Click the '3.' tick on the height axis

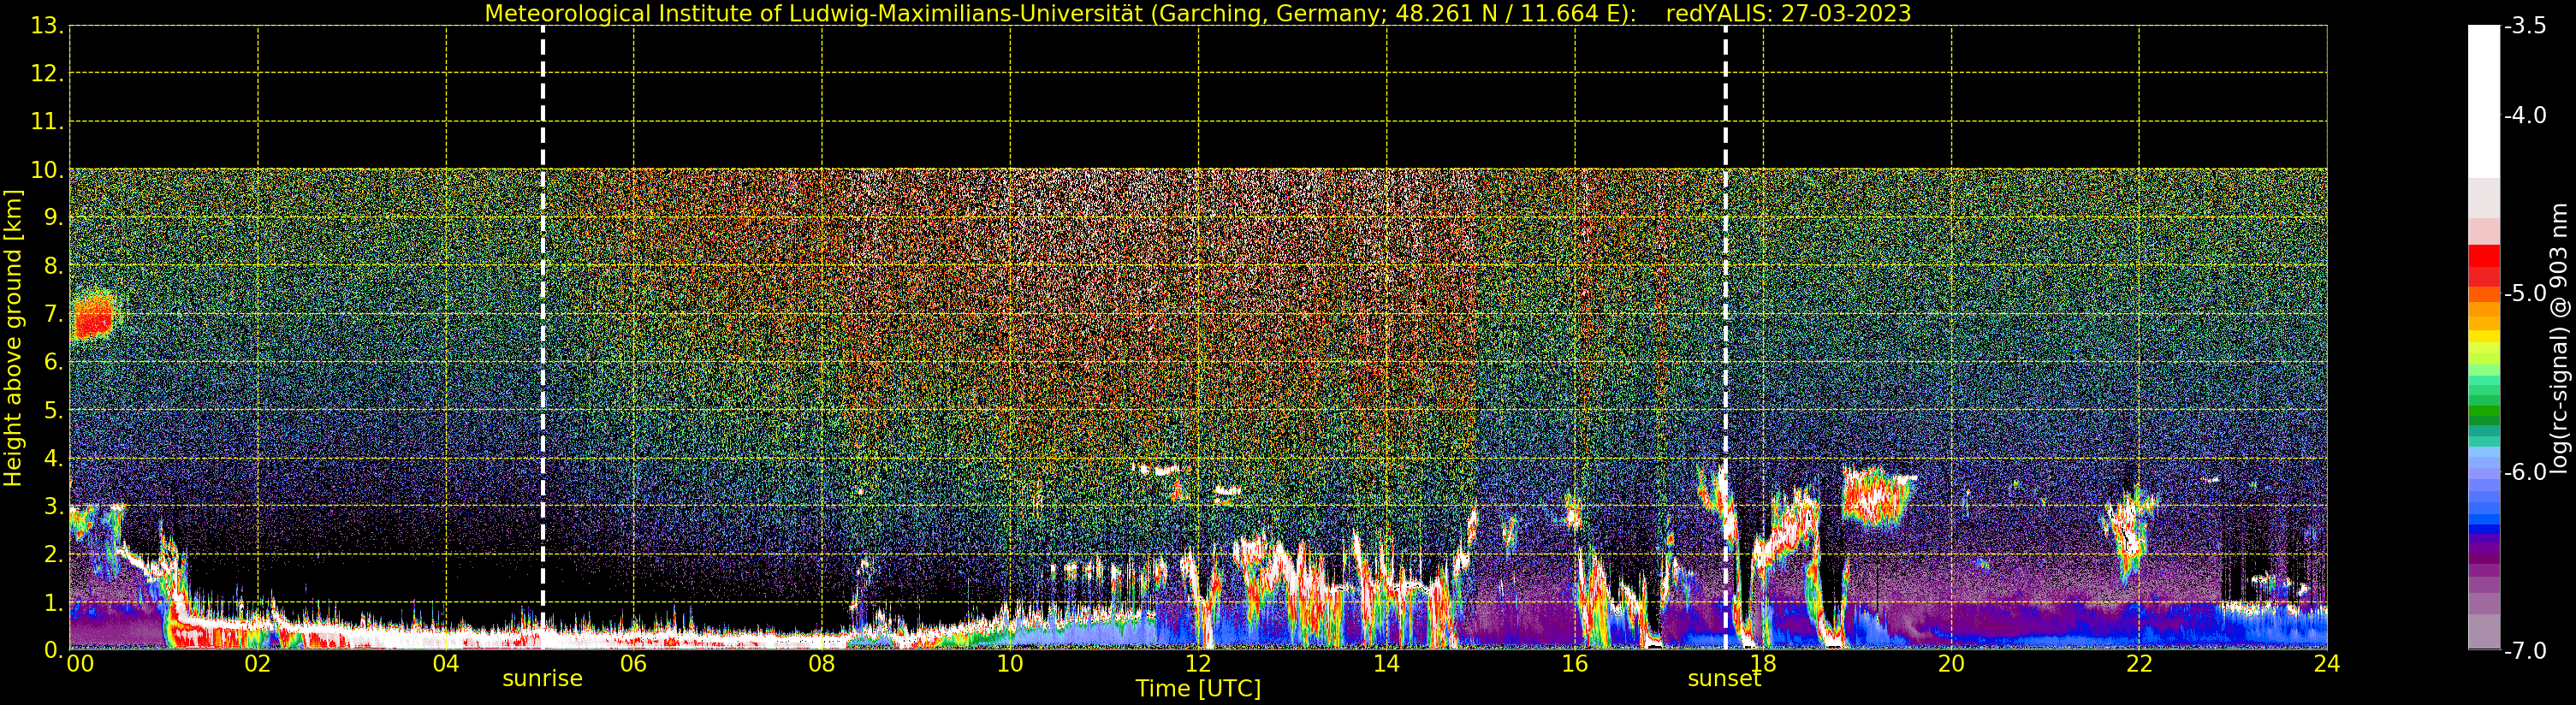[x=53, y=506]
